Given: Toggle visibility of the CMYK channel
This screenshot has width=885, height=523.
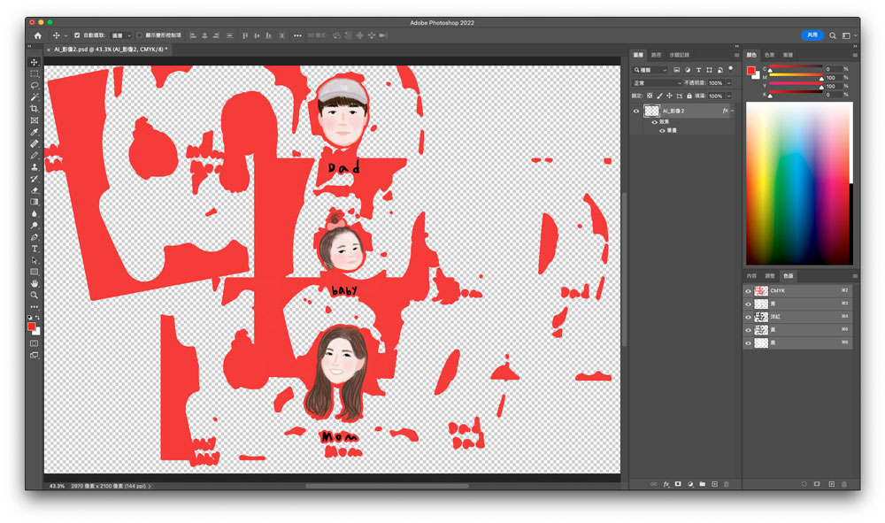Looking at the screenshot, I should coord(749,291).
